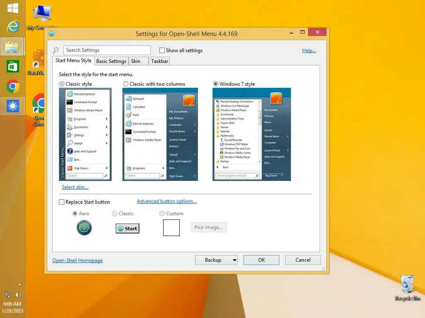The height and width of the screenshot is (318, 425).
Task: Choose the Aero shell start button image
Action: [84, 228]
